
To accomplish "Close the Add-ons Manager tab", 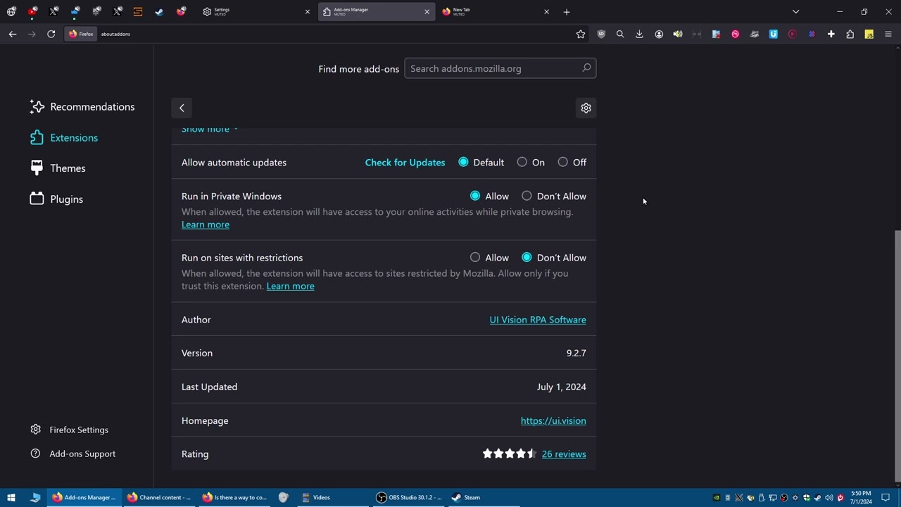I will pos(427,12).
